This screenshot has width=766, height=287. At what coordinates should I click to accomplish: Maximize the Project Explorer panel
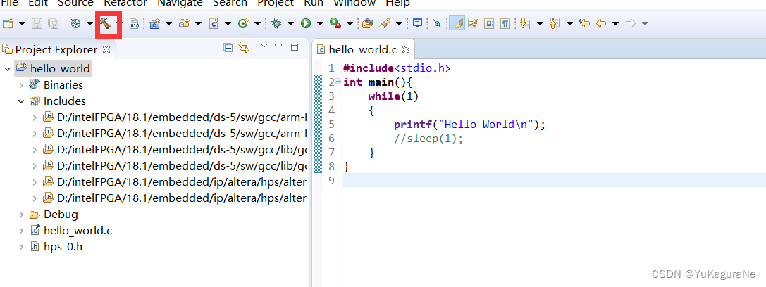coord(295,47)
